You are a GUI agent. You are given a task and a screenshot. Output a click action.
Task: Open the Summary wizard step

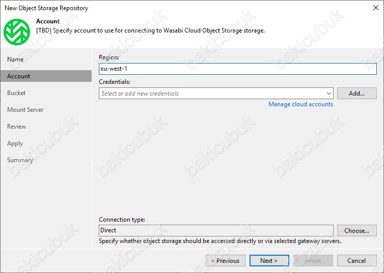[x=20, y=160]
